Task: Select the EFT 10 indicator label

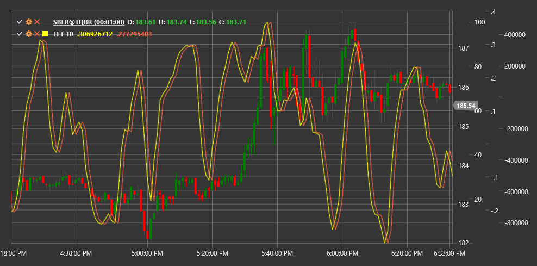Action: click(64, 34)
